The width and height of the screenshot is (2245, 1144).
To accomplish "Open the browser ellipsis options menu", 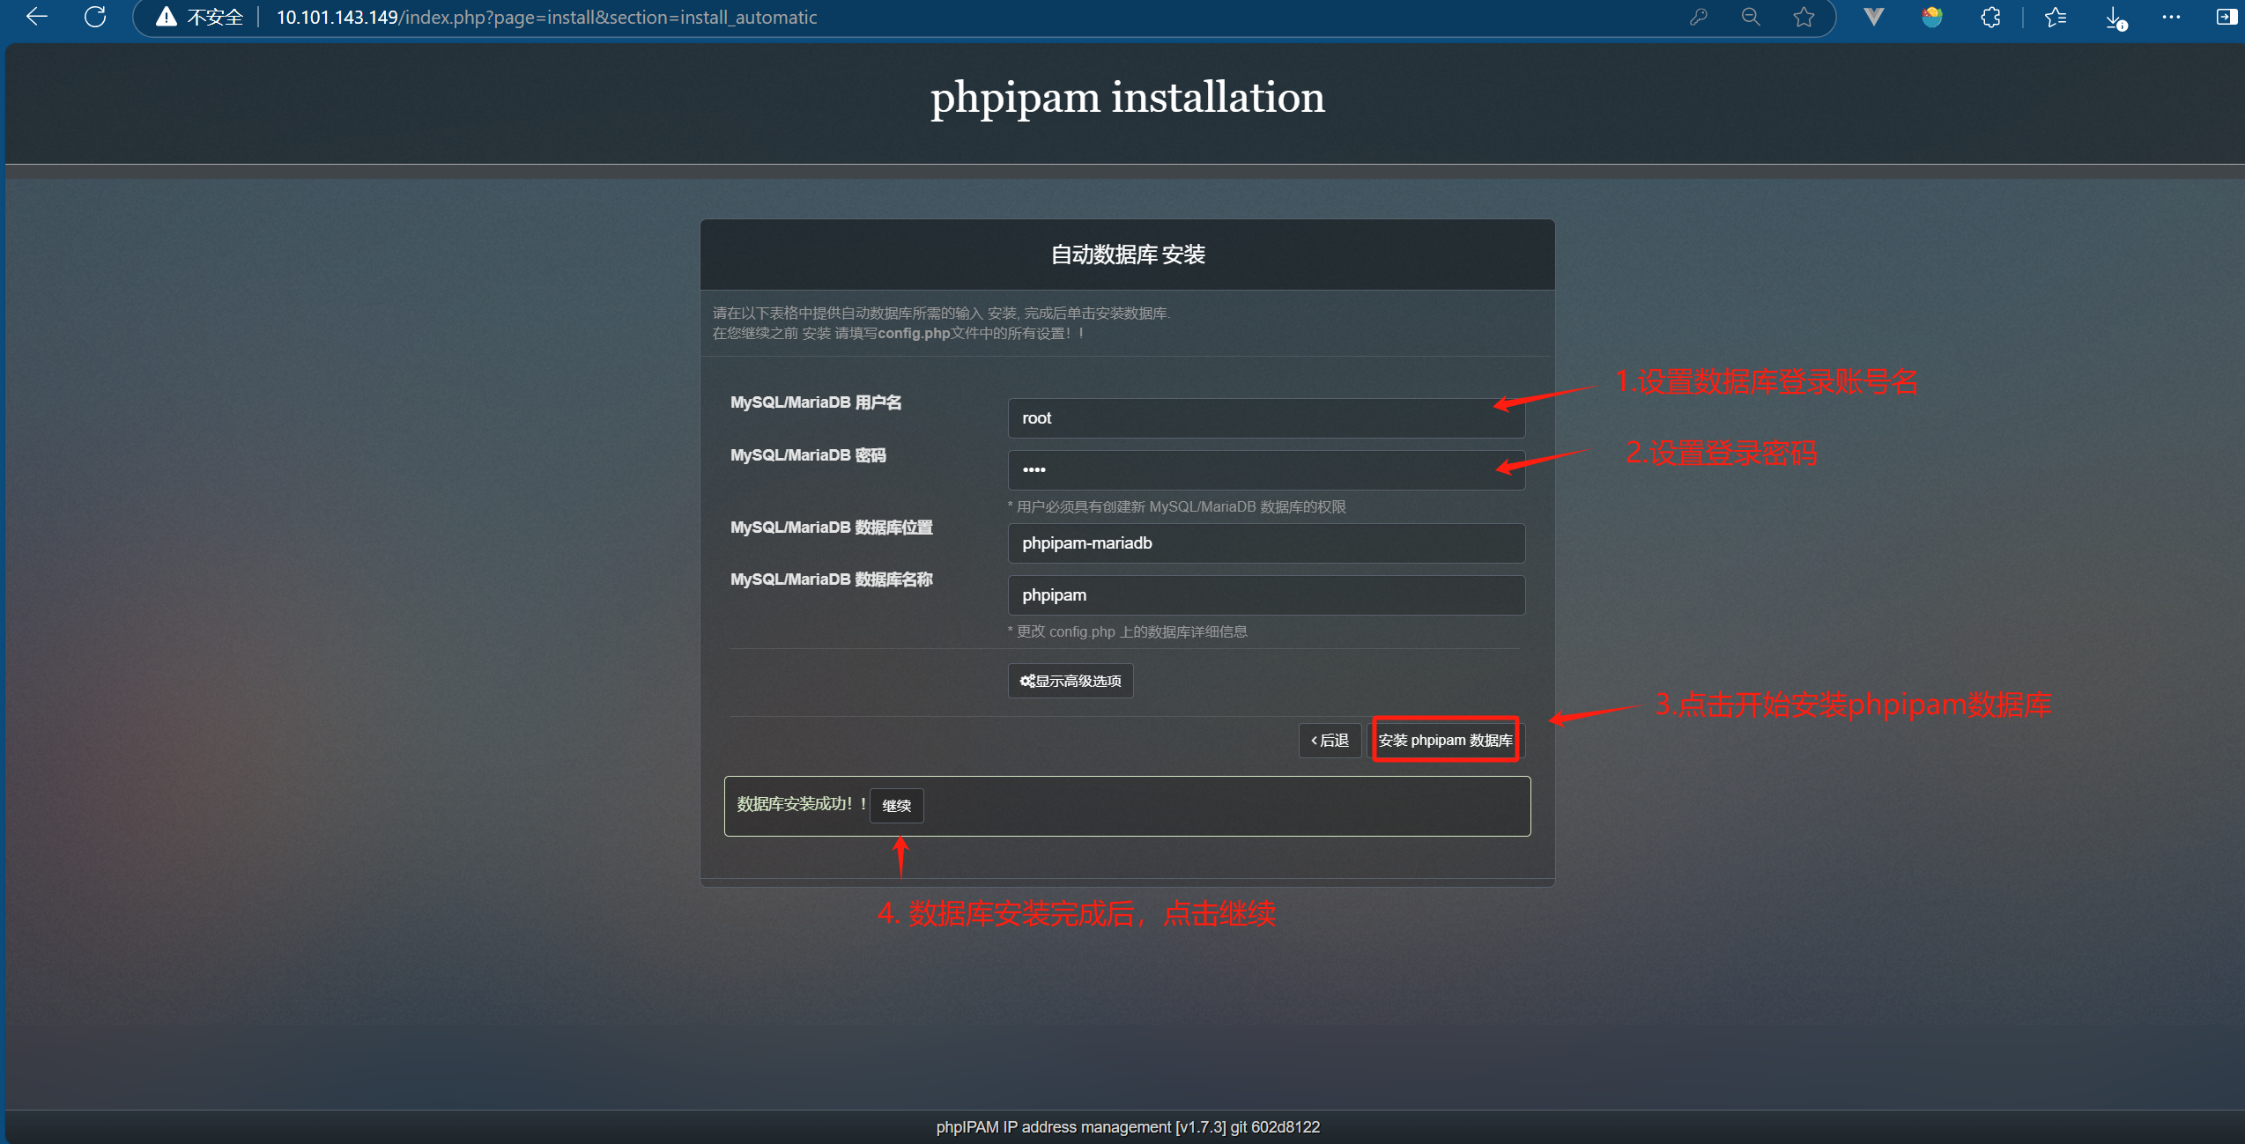I will tap(2173, 17).
